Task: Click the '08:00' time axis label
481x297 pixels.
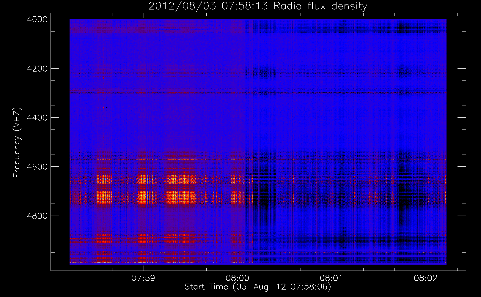Action: click(237, 278)
